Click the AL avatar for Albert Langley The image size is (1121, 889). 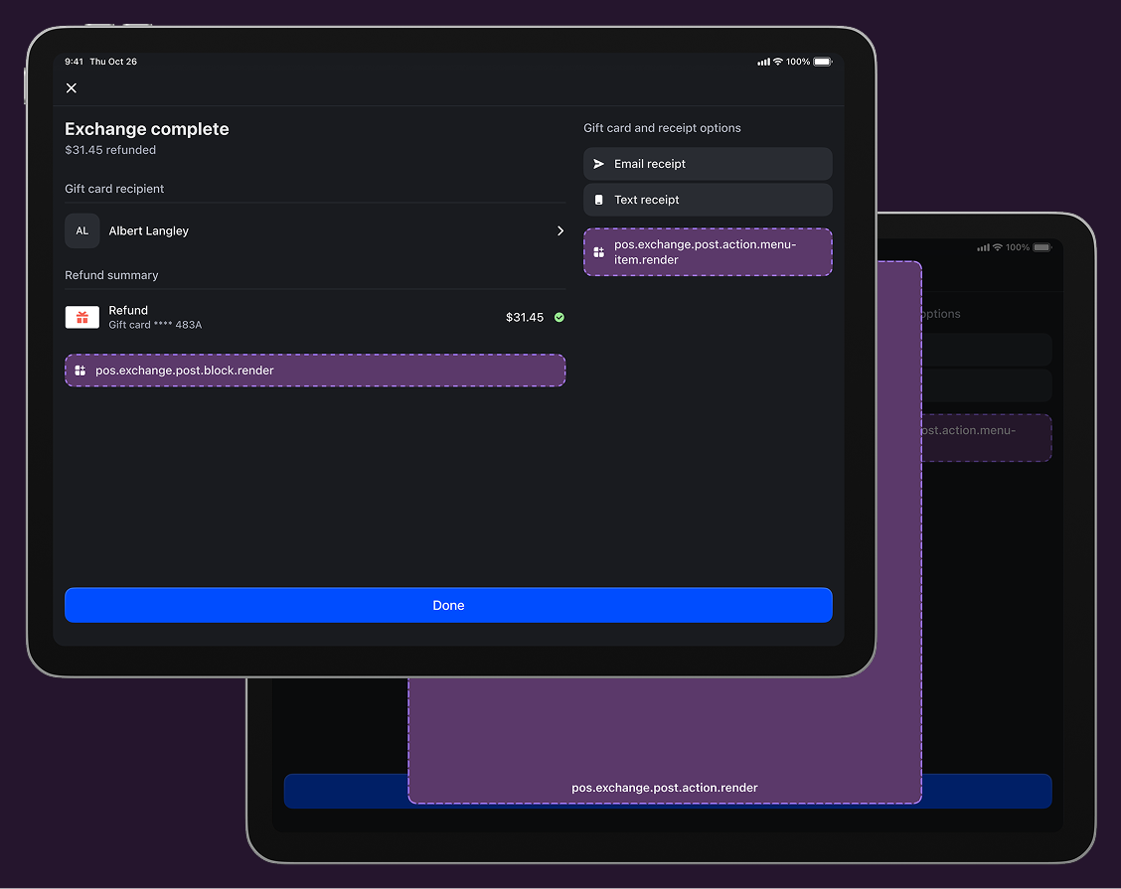point(82,230)
